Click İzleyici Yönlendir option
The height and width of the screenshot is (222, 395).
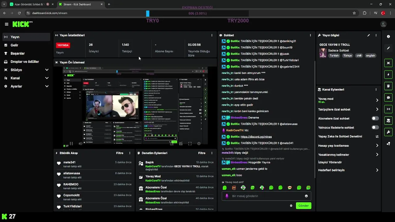330,162
